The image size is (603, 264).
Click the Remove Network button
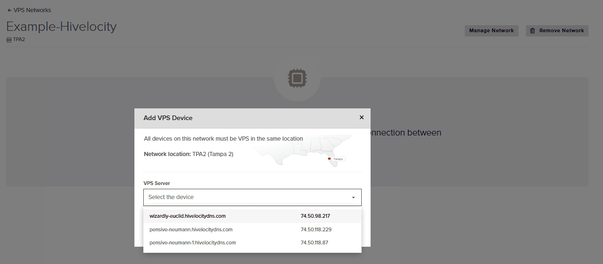(557, 31)
